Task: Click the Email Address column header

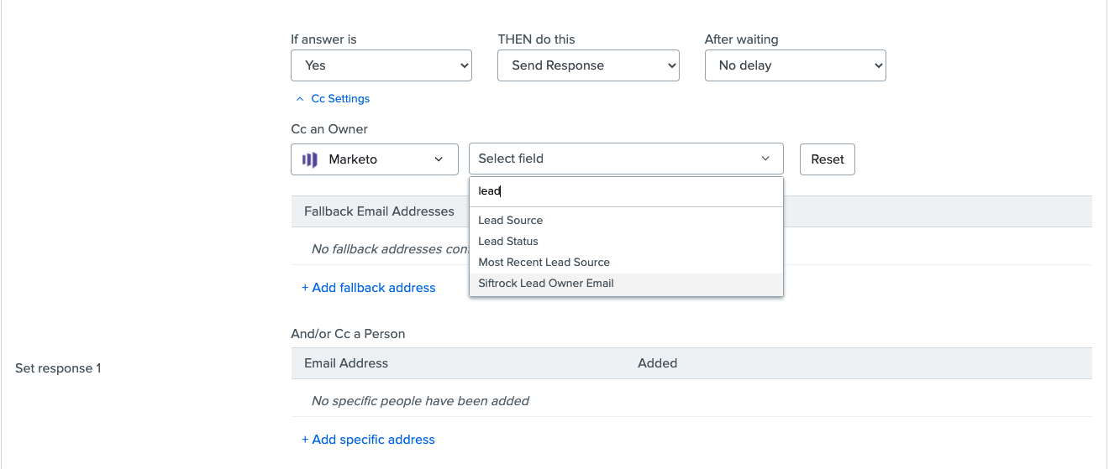Action: [x=346, y=363]
